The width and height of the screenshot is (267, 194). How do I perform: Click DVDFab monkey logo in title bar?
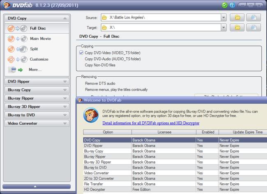(7, 5)
